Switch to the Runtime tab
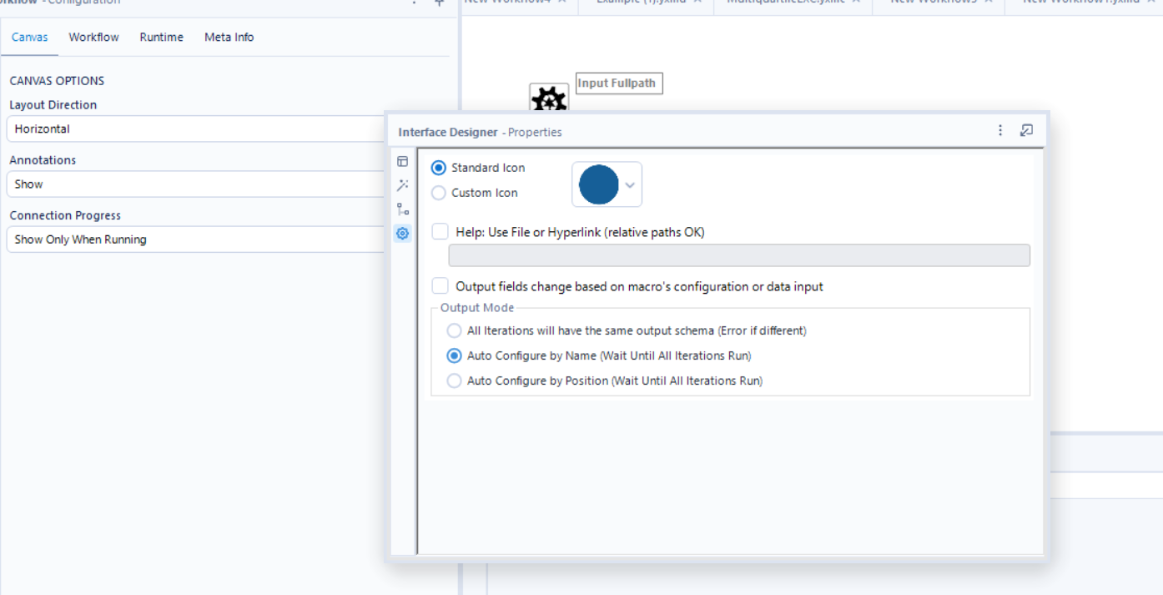 161,37
